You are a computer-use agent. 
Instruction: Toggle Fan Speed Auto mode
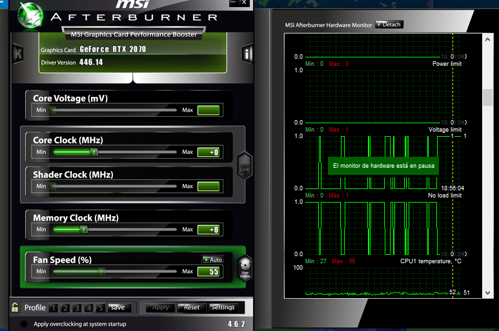click(212, 259)
